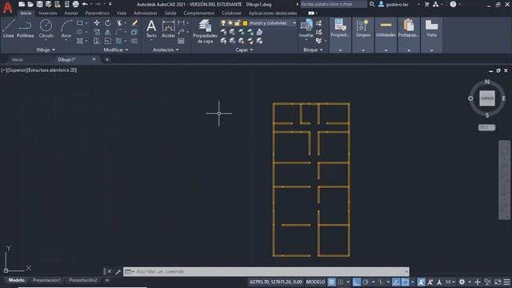Toggle object snap (2D) in status bar
The width and height of the screenshot is (512, 288).
coord(406,282)
